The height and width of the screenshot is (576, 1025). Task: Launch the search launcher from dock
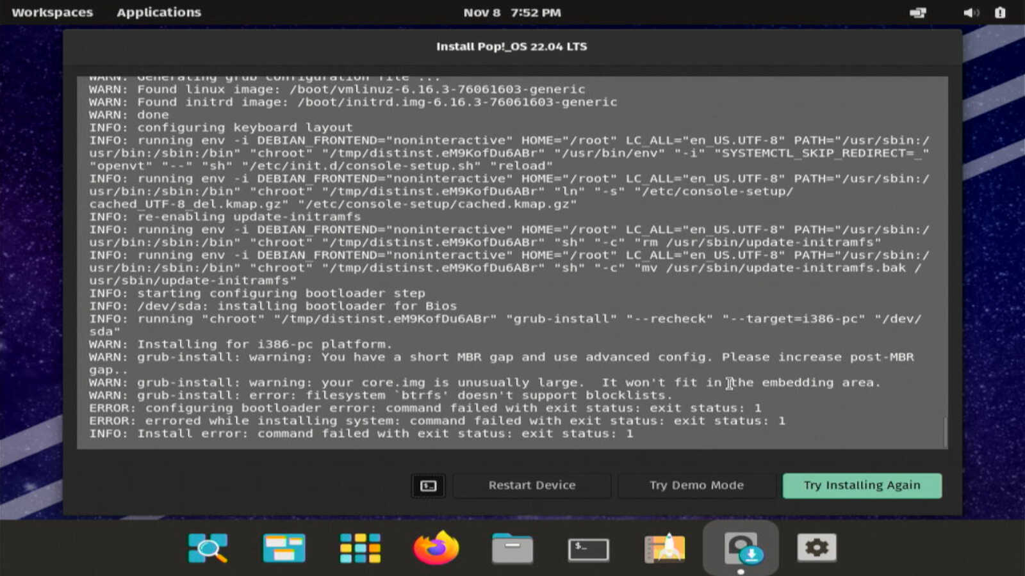208,548
